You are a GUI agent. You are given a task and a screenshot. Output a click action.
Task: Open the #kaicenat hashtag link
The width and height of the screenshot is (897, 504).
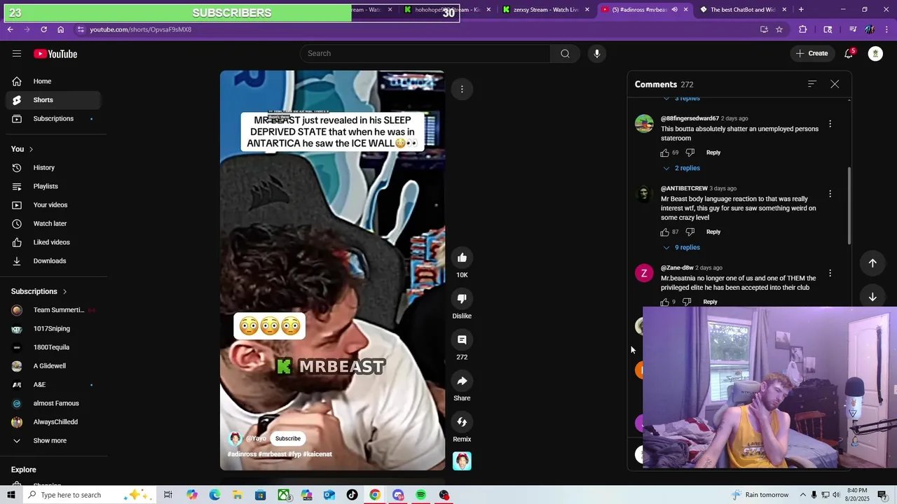(x=317, y=454)
